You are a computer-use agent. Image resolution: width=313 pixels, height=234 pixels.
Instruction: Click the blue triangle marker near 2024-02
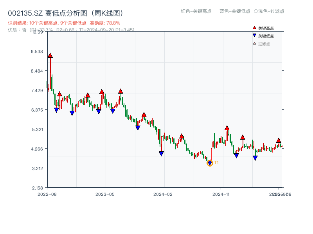click(x=161, y=153)
